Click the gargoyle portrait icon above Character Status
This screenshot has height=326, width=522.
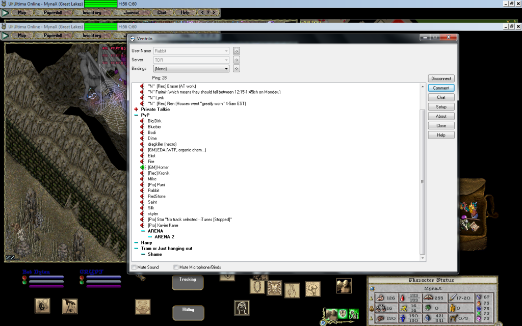pyautogui.click(x=344, y=286)
